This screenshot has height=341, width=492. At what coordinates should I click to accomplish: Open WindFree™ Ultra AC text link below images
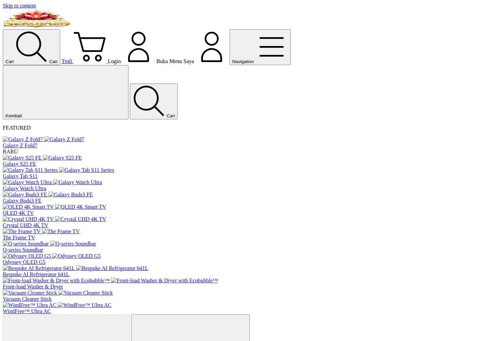[27, 311]
